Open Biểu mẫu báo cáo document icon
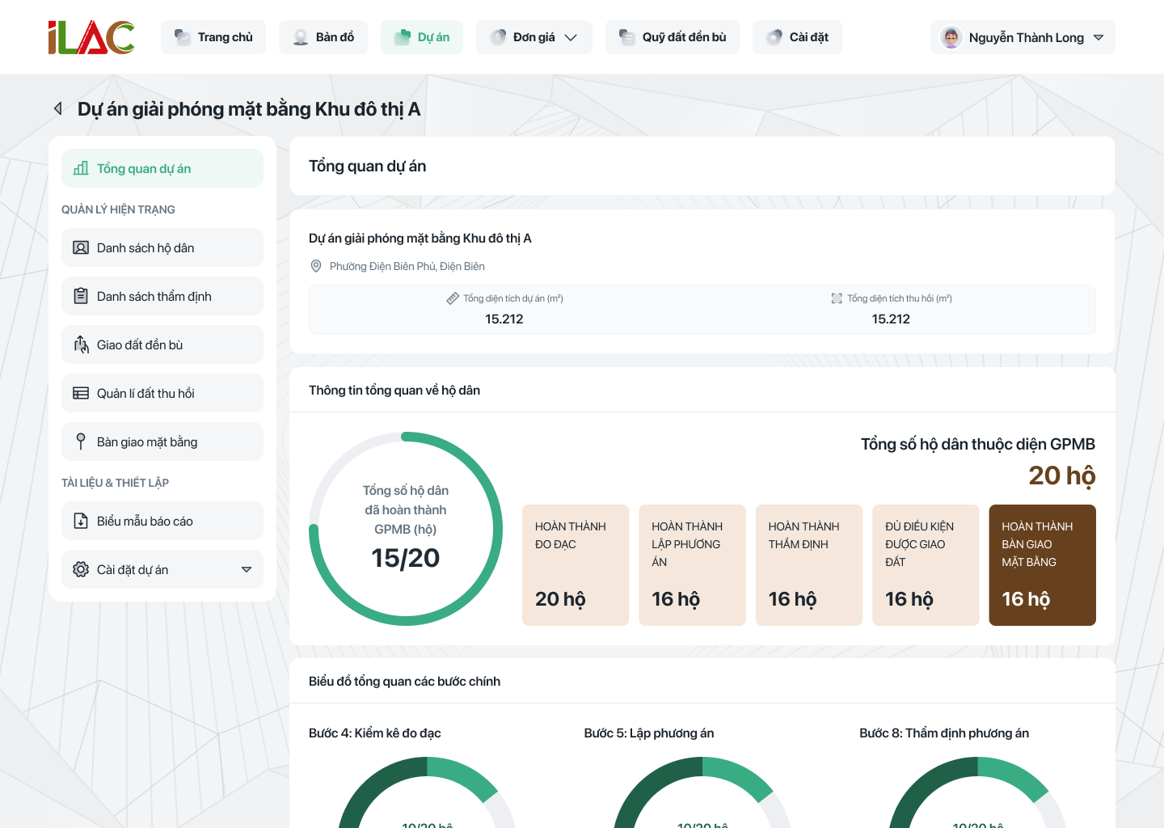Viewport: 1164px width, 828px height. point(81,521)
